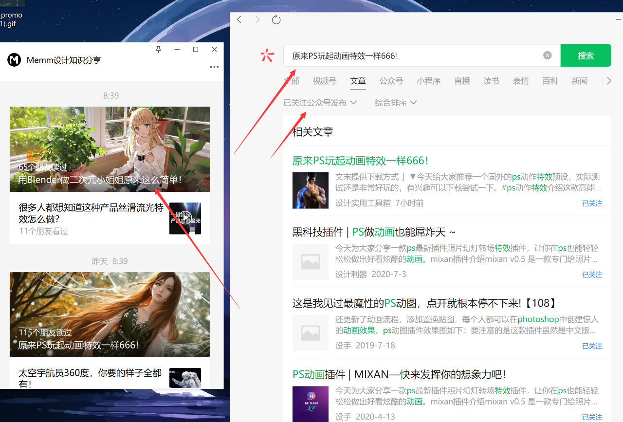
Task: Open result 这是我见过最魔性的PS动图
Action: 424,304
